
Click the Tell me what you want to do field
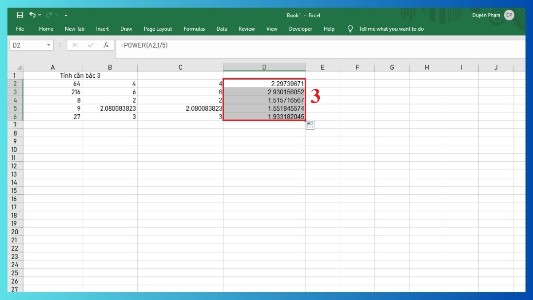point(391,29)
